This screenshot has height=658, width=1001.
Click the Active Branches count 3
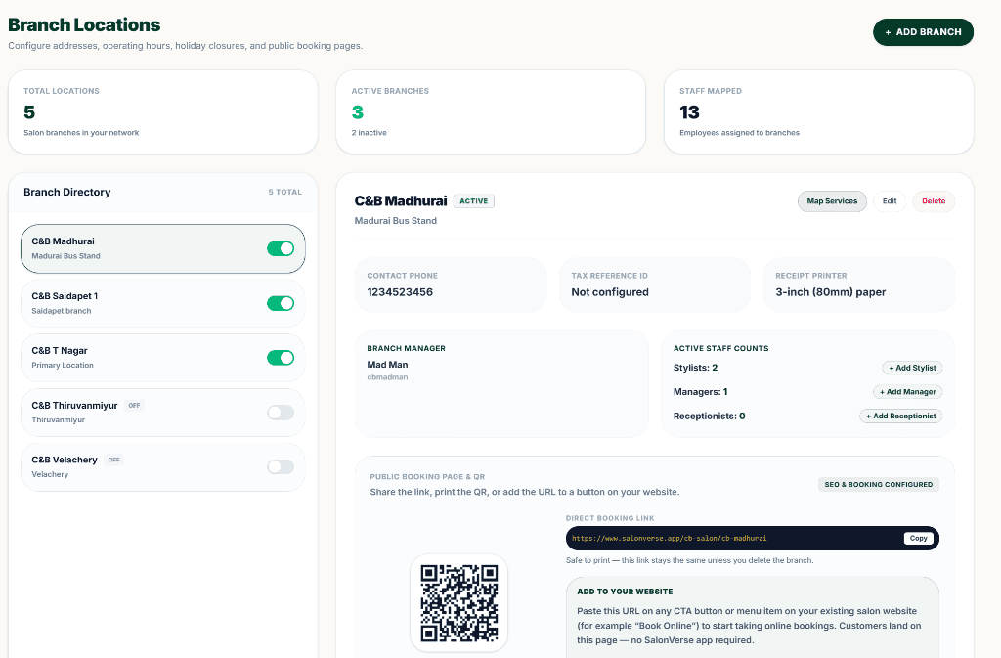[x=358, y=112]
